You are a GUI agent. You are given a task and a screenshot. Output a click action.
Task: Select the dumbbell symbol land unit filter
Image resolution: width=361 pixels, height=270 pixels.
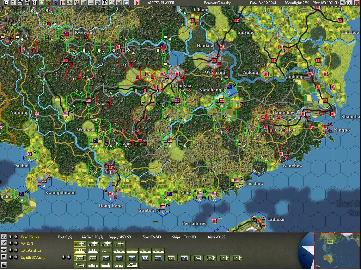click(x=145, y=258)
